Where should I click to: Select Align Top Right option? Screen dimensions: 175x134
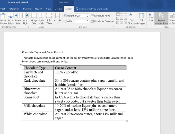coord(125,14)
